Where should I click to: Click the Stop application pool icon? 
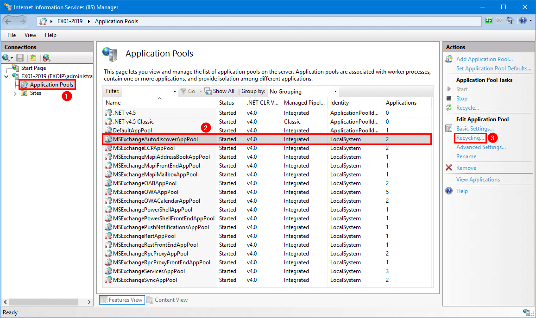(449, 99)
